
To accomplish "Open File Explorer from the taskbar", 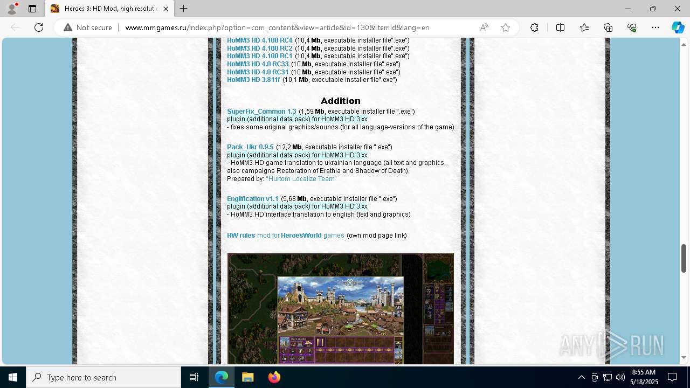I will coord(248,377).
